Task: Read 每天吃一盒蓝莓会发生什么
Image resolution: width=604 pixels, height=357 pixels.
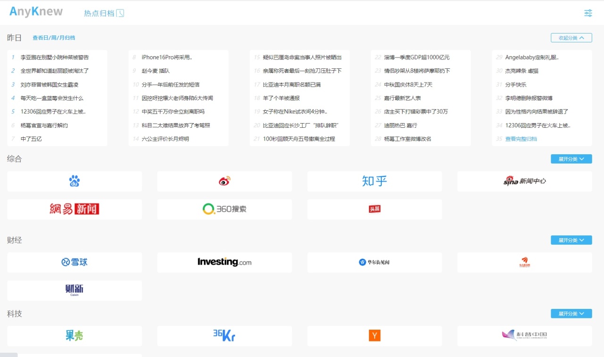Action: [52, 98]
